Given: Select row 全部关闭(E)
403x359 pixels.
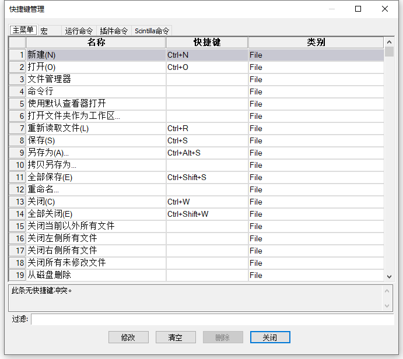Looking at the screenshot, I should pos(197,214).
